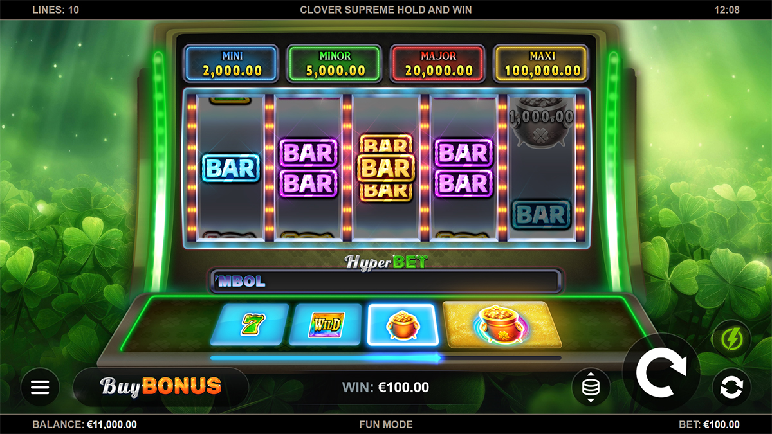772x434 pixels.
Task: Click the Maxi jackpot 100,000.00 panel
Action: coord(540,64)
